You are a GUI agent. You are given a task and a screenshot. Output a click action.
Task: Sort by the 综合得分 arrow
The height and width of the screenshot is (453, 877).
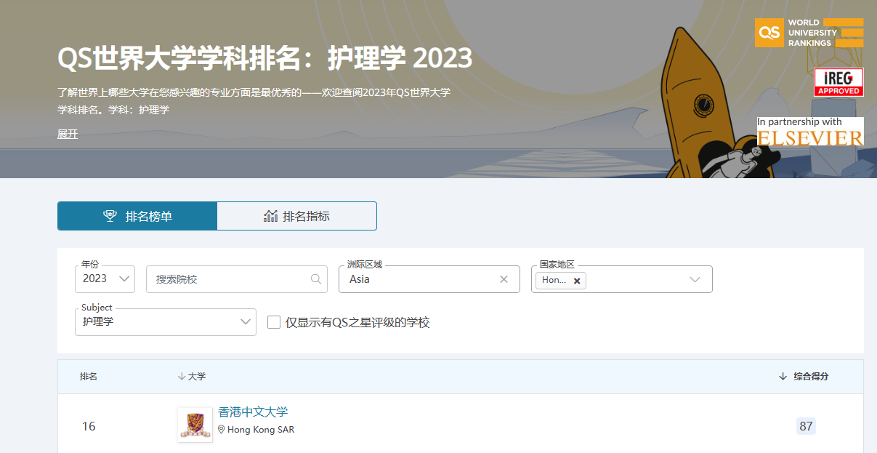[783, 377]
